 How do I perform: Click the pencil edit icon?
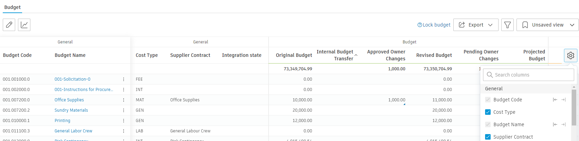(x=9, y=25)
